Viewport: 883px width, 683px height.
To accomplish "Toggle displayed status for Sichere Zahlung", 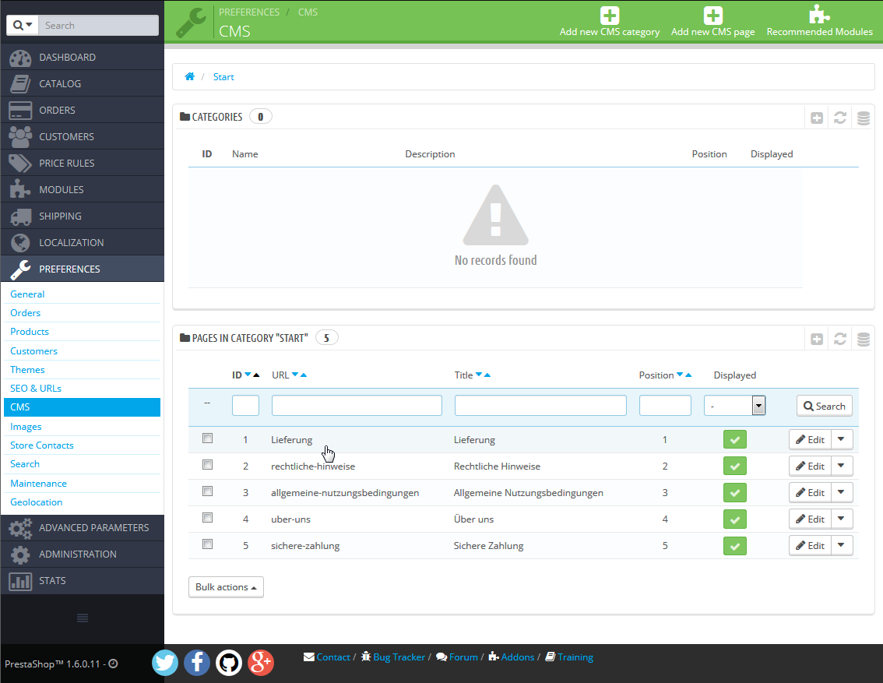I will click(x=735, y=546).
